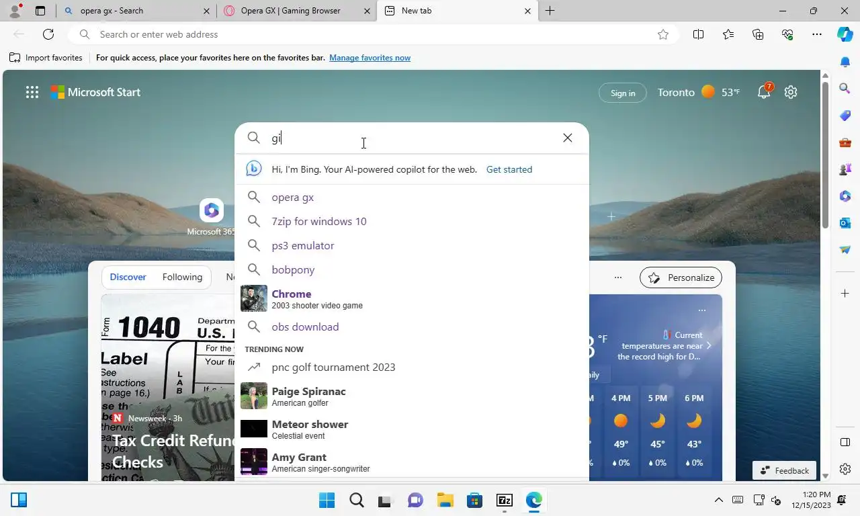
Task: Click Microsoft 365 quick link tile
Action: [x=212, y=217]
